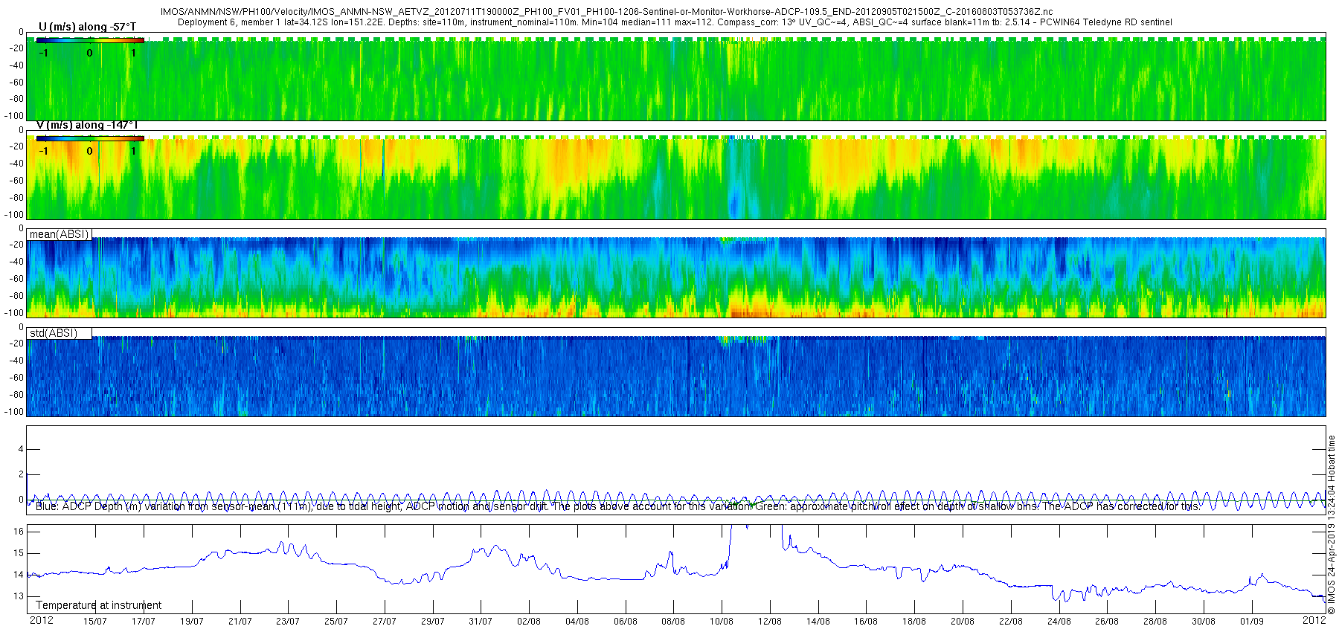Click the left-hand 2012 year label
This screenshot has height=632, width=1339.
click(41, 620)
